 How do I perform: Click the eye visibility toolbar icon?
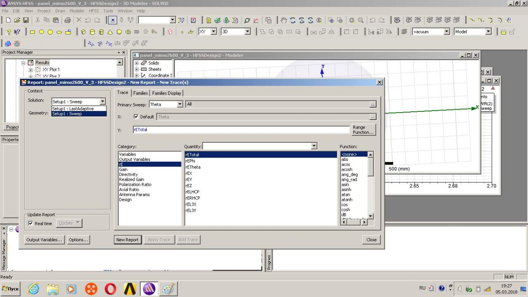point(397,20)
